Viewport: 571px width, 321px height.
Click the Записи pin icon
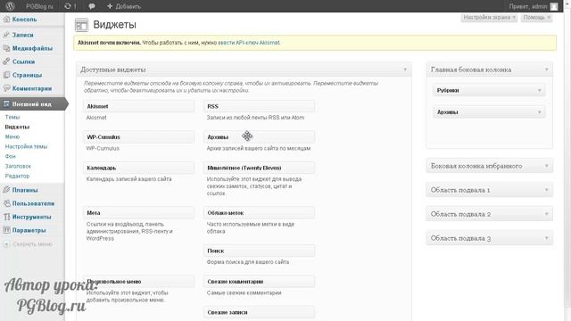tap(6, 35)
